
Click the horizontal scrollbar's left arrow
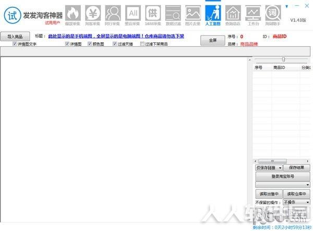(x=256, y=161)
